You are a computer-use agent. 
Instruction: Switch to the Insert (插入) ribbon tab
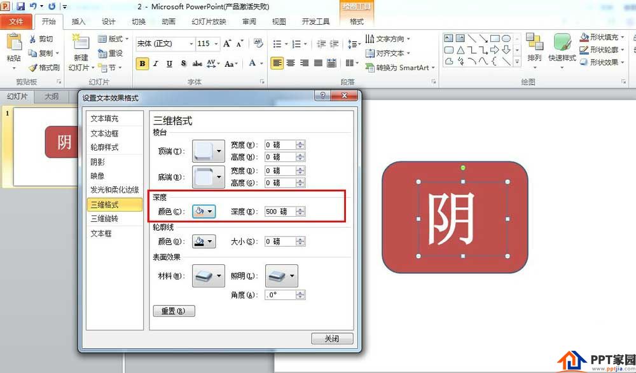click(x=78, y=22)
